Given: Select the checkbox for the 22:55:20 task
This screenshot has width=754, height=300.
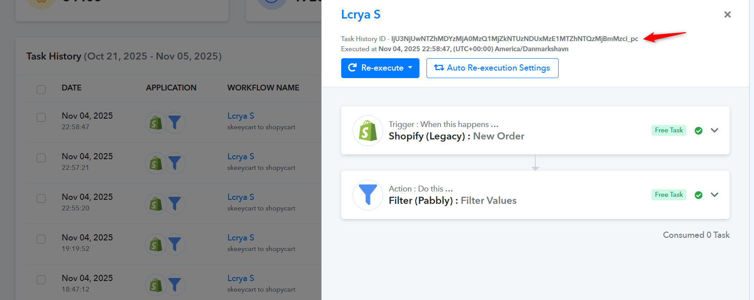Looking at the screenshot, I should coord(41,199).
